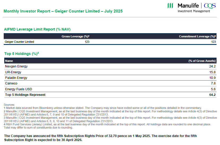Image resolution: width=220 pixels, height=145 pixels.
Task: Click the Manulife logo icon
Action: (x=170, y=6)
